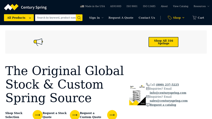Expand the Sign in menu
Viewport: 212px width, 119px height.
[96, 18]
